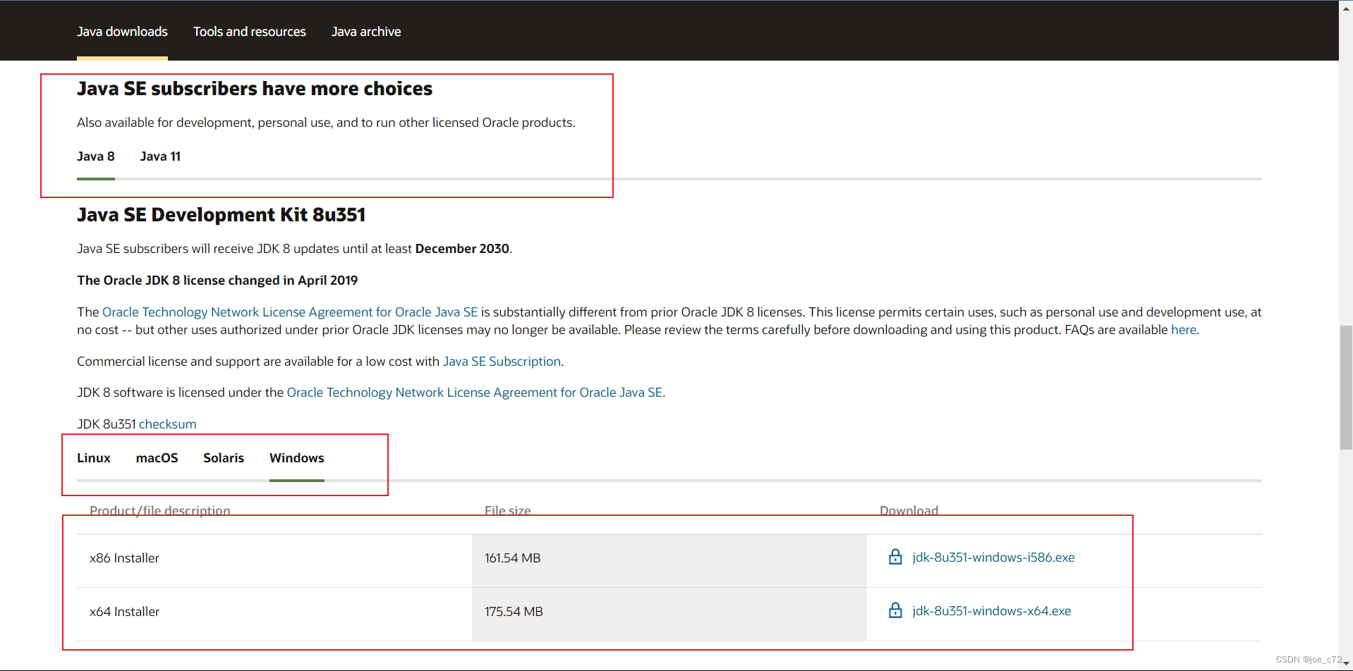Click the scrollbar down arrow
Image resolution: width=1353 pixels, height=671 pixels.
[1346, 663]
